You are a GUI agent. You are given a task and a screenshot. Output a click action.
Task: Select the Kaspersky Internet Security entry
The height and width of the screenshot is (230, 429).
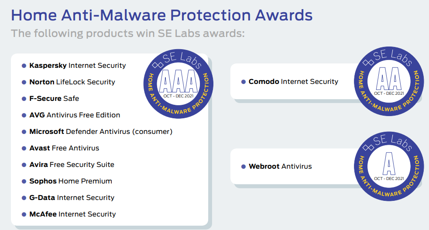tap(78, 66)
